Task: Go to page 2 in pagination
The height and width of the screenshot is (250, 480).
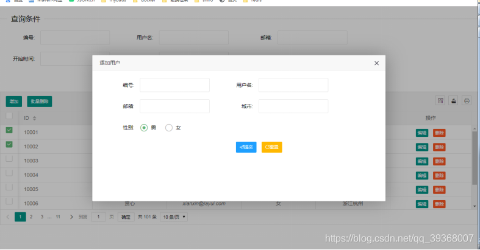Action: pos(31,217)
